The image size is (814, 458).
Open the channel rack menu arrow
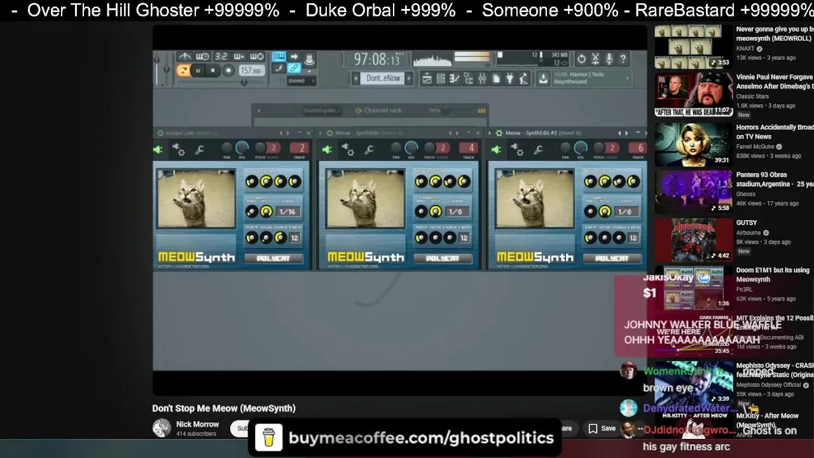point(259,111)
